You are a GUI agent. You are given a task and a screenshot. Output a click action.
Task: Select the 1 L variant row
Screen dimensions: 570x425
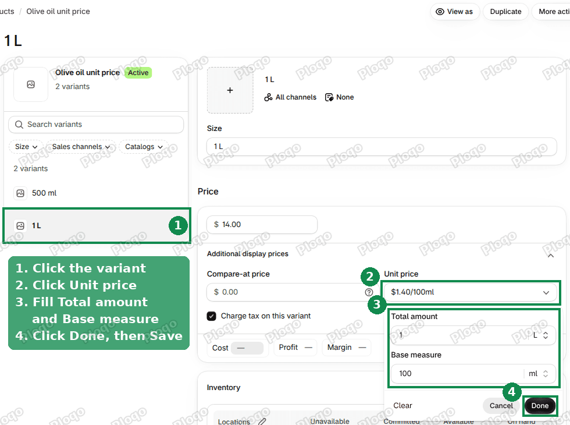pyautogui.click(x=97, y=226)
